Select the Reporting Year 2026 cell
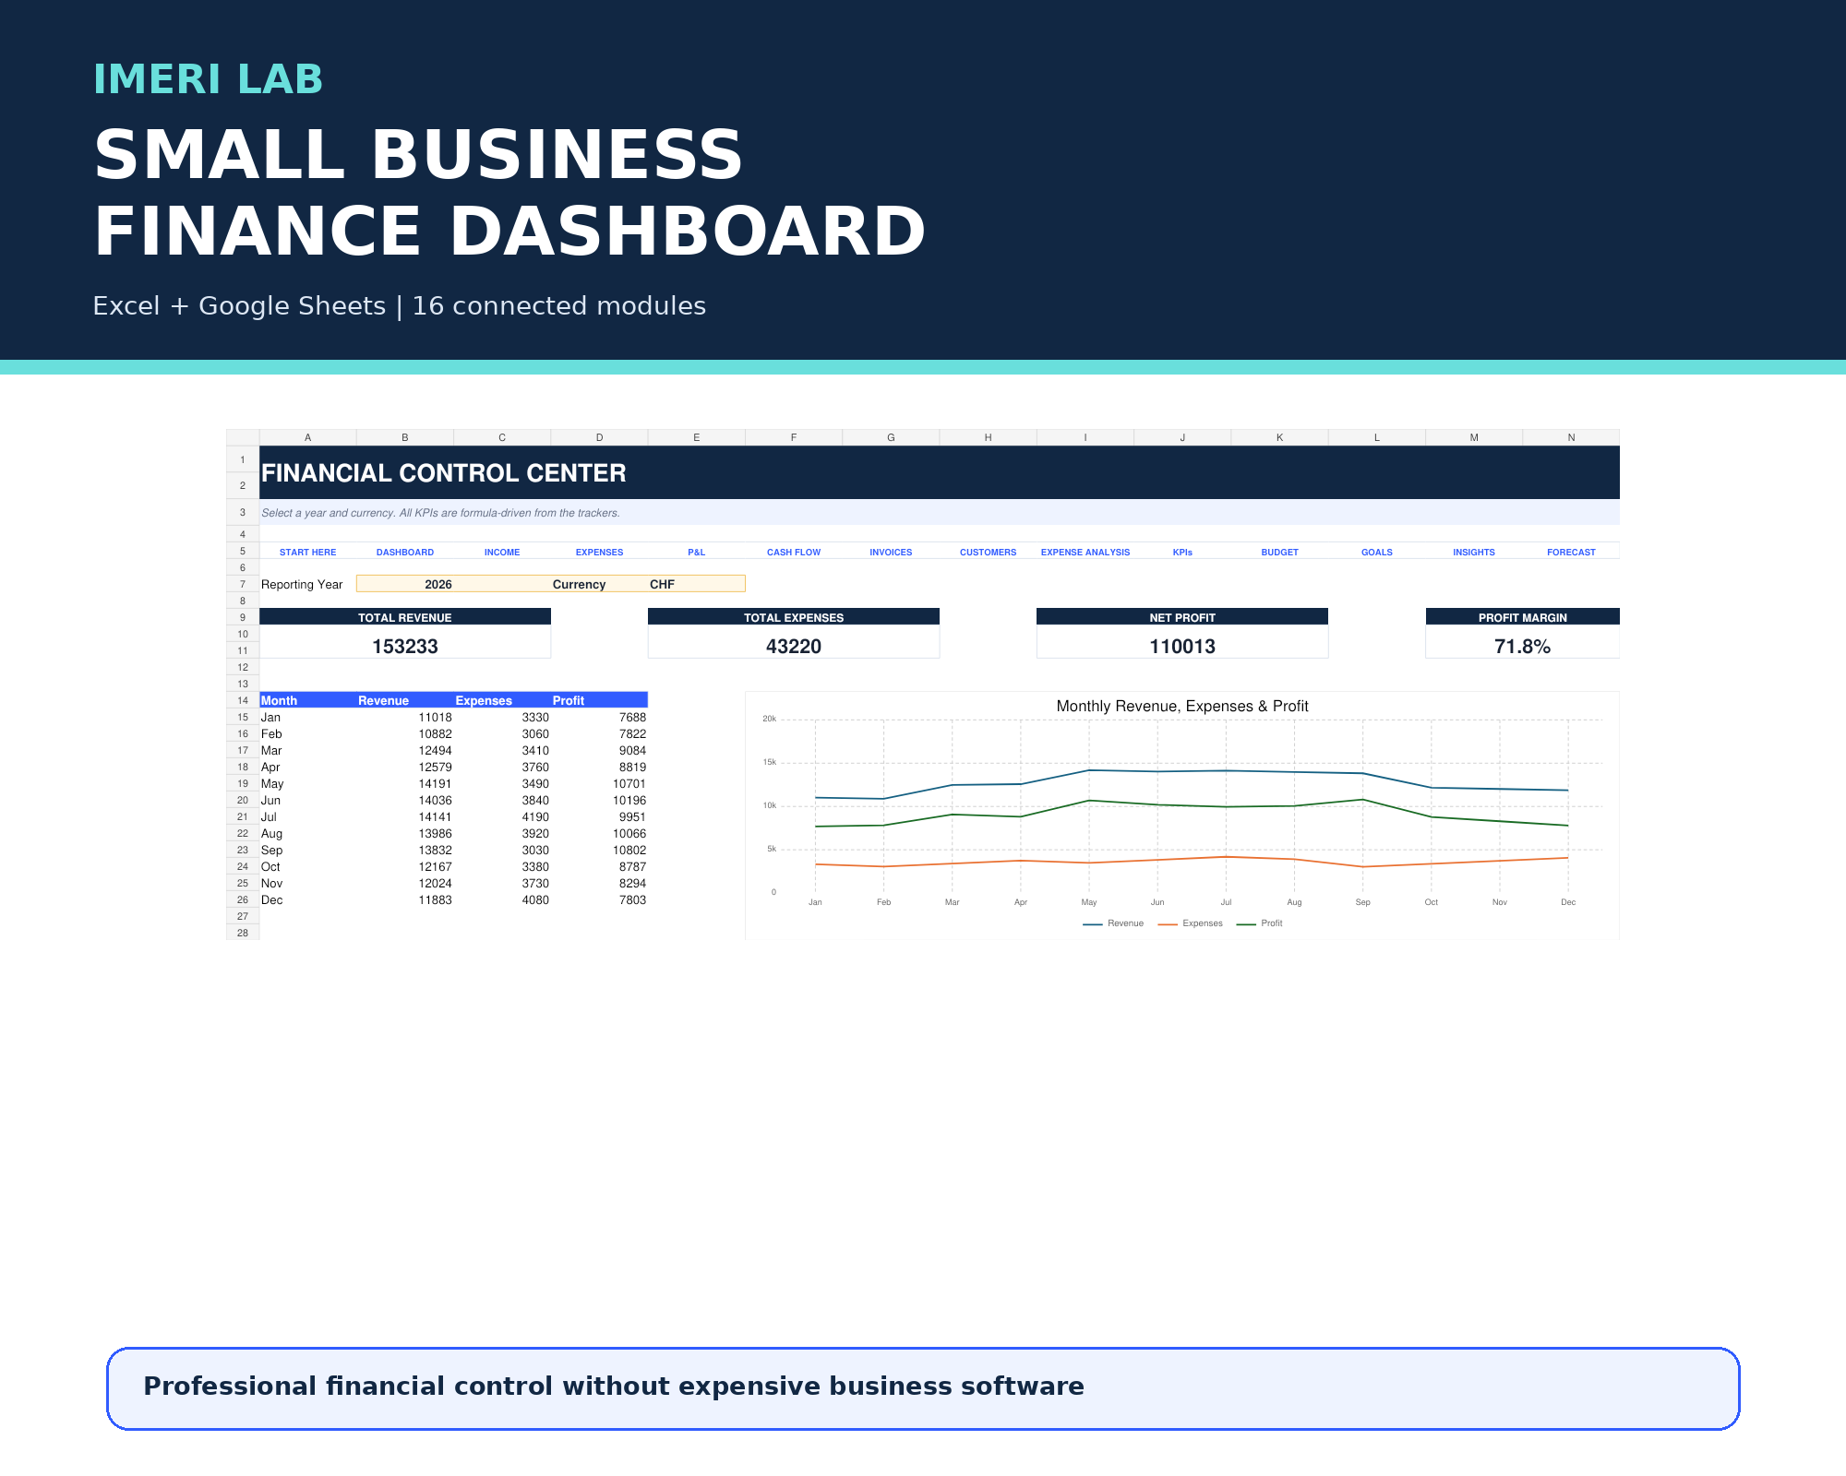Viewport: 1846px width, 1476px height. (438, 584)
